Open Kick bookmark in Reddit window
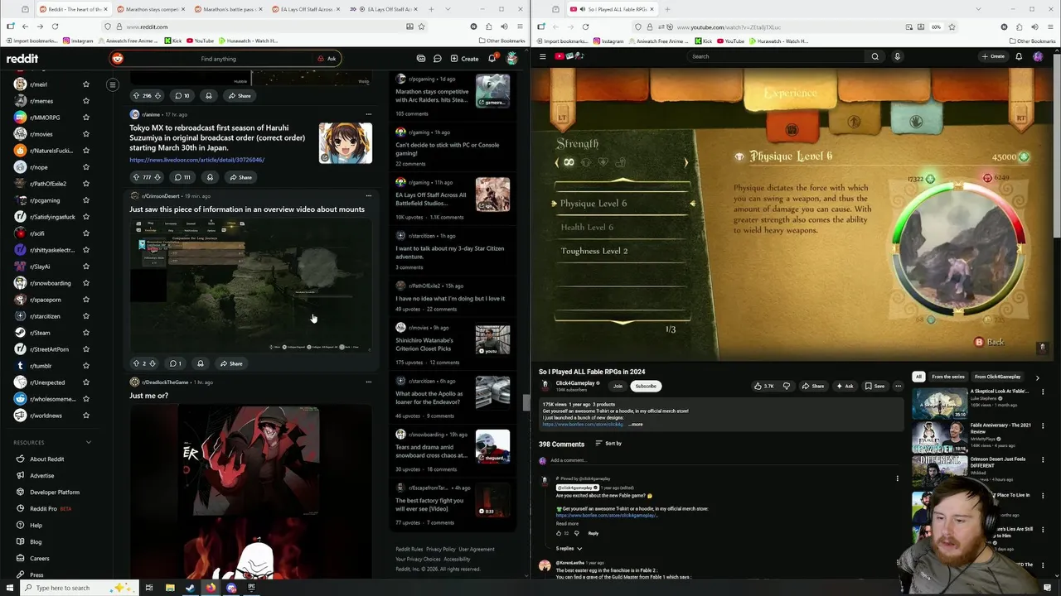1061x596 pixels. click(172, 41)
